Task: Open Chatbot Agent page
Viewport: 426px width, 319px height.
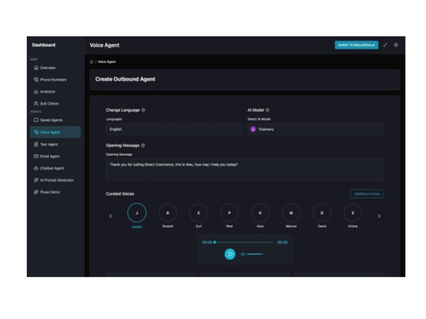Action: tap(49, 168)
